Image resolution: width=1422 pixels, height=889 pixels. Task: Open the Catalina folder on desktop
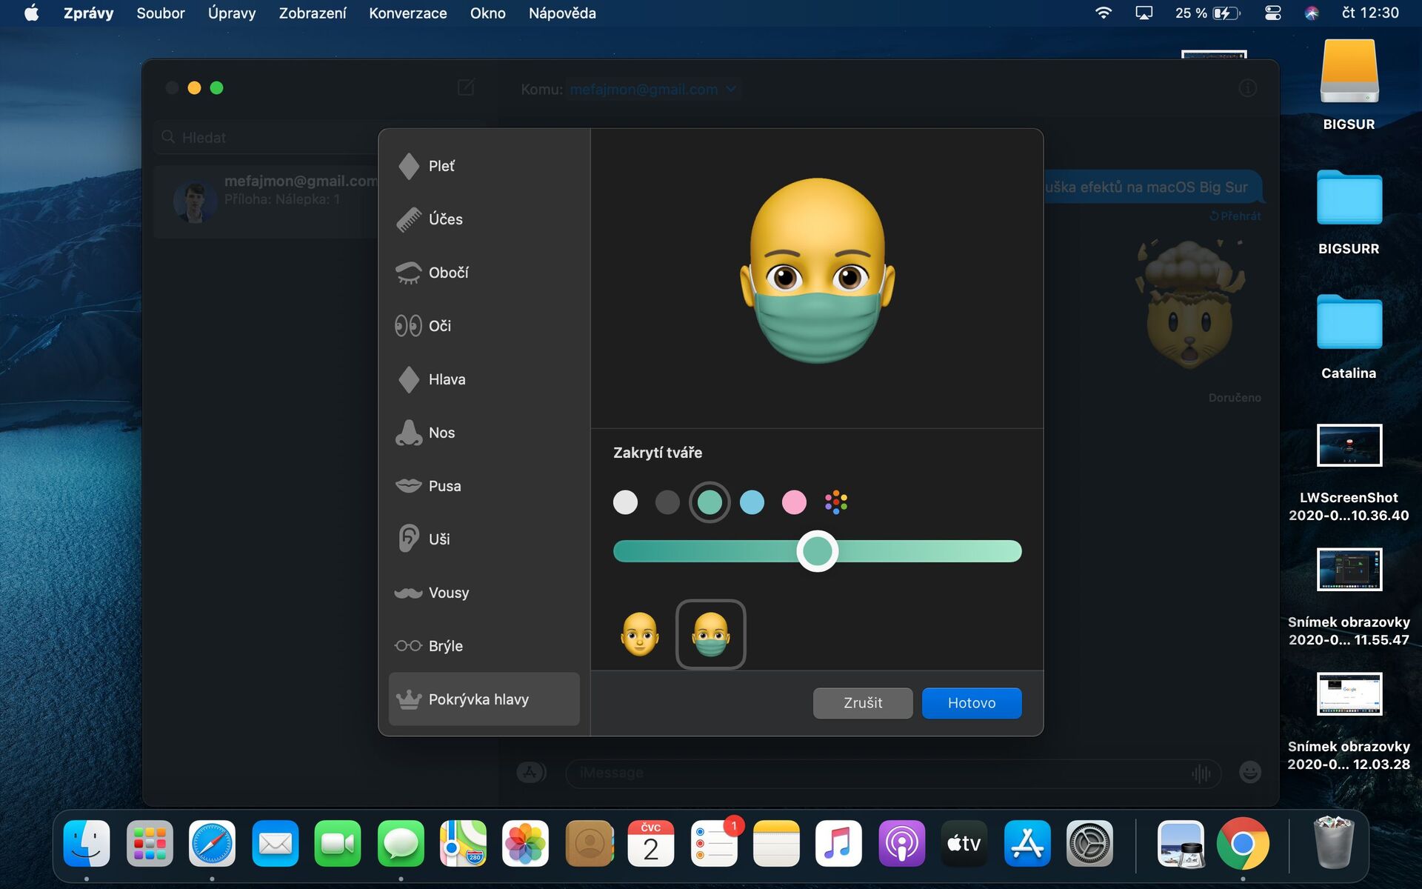tap(1349, 323)
